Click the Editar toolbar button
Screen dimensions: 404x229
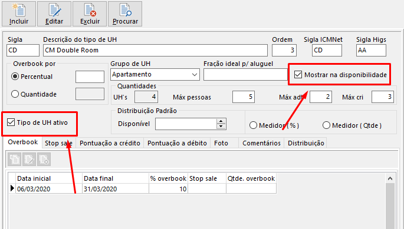54,14
